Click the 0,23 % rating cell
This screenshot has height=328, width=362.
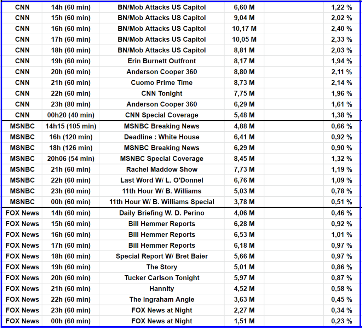pyautogui.click(x=341, y=321)
